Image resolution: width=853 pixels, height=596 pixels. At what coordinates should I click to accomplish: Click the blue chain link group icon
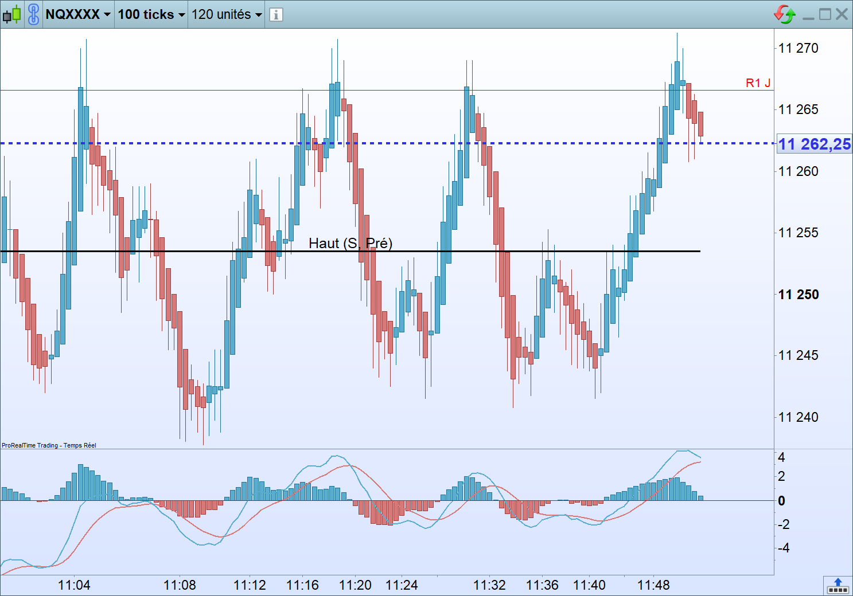click(34, 14)
